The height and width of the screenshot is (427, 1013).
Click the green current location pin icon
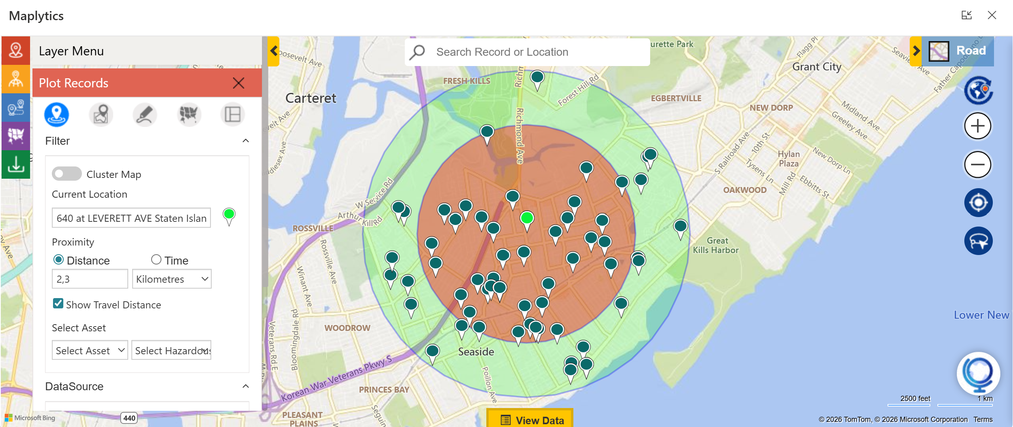[x=229, y=217]
